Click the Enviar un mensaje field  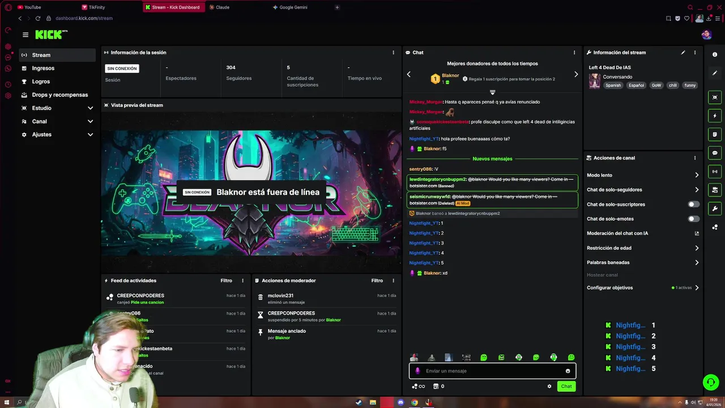(x=492, y=371)
